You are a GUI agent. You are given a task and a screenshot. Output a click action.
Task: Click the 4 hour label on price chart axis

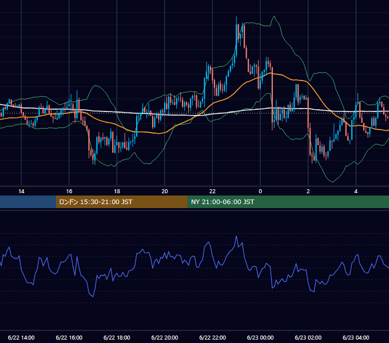click(x=356, y=192)
